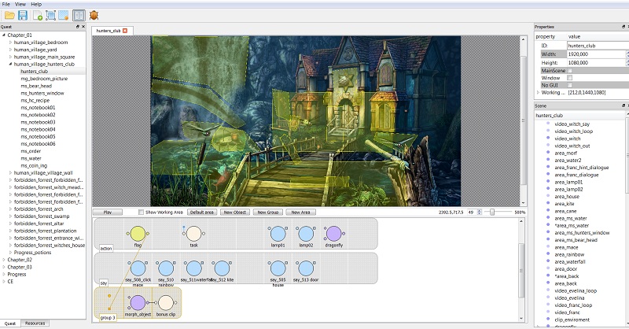Open the Help menu

(x=36, y=4)
